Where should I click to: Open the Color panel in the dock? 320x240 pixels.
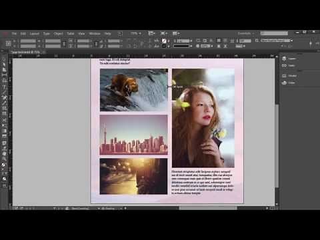pos(289,83)
